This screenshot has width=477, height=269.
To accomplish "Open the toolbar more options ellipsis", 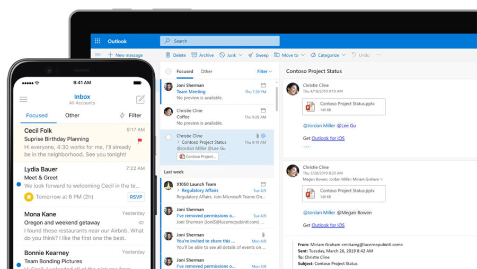I will click(379, 55).
